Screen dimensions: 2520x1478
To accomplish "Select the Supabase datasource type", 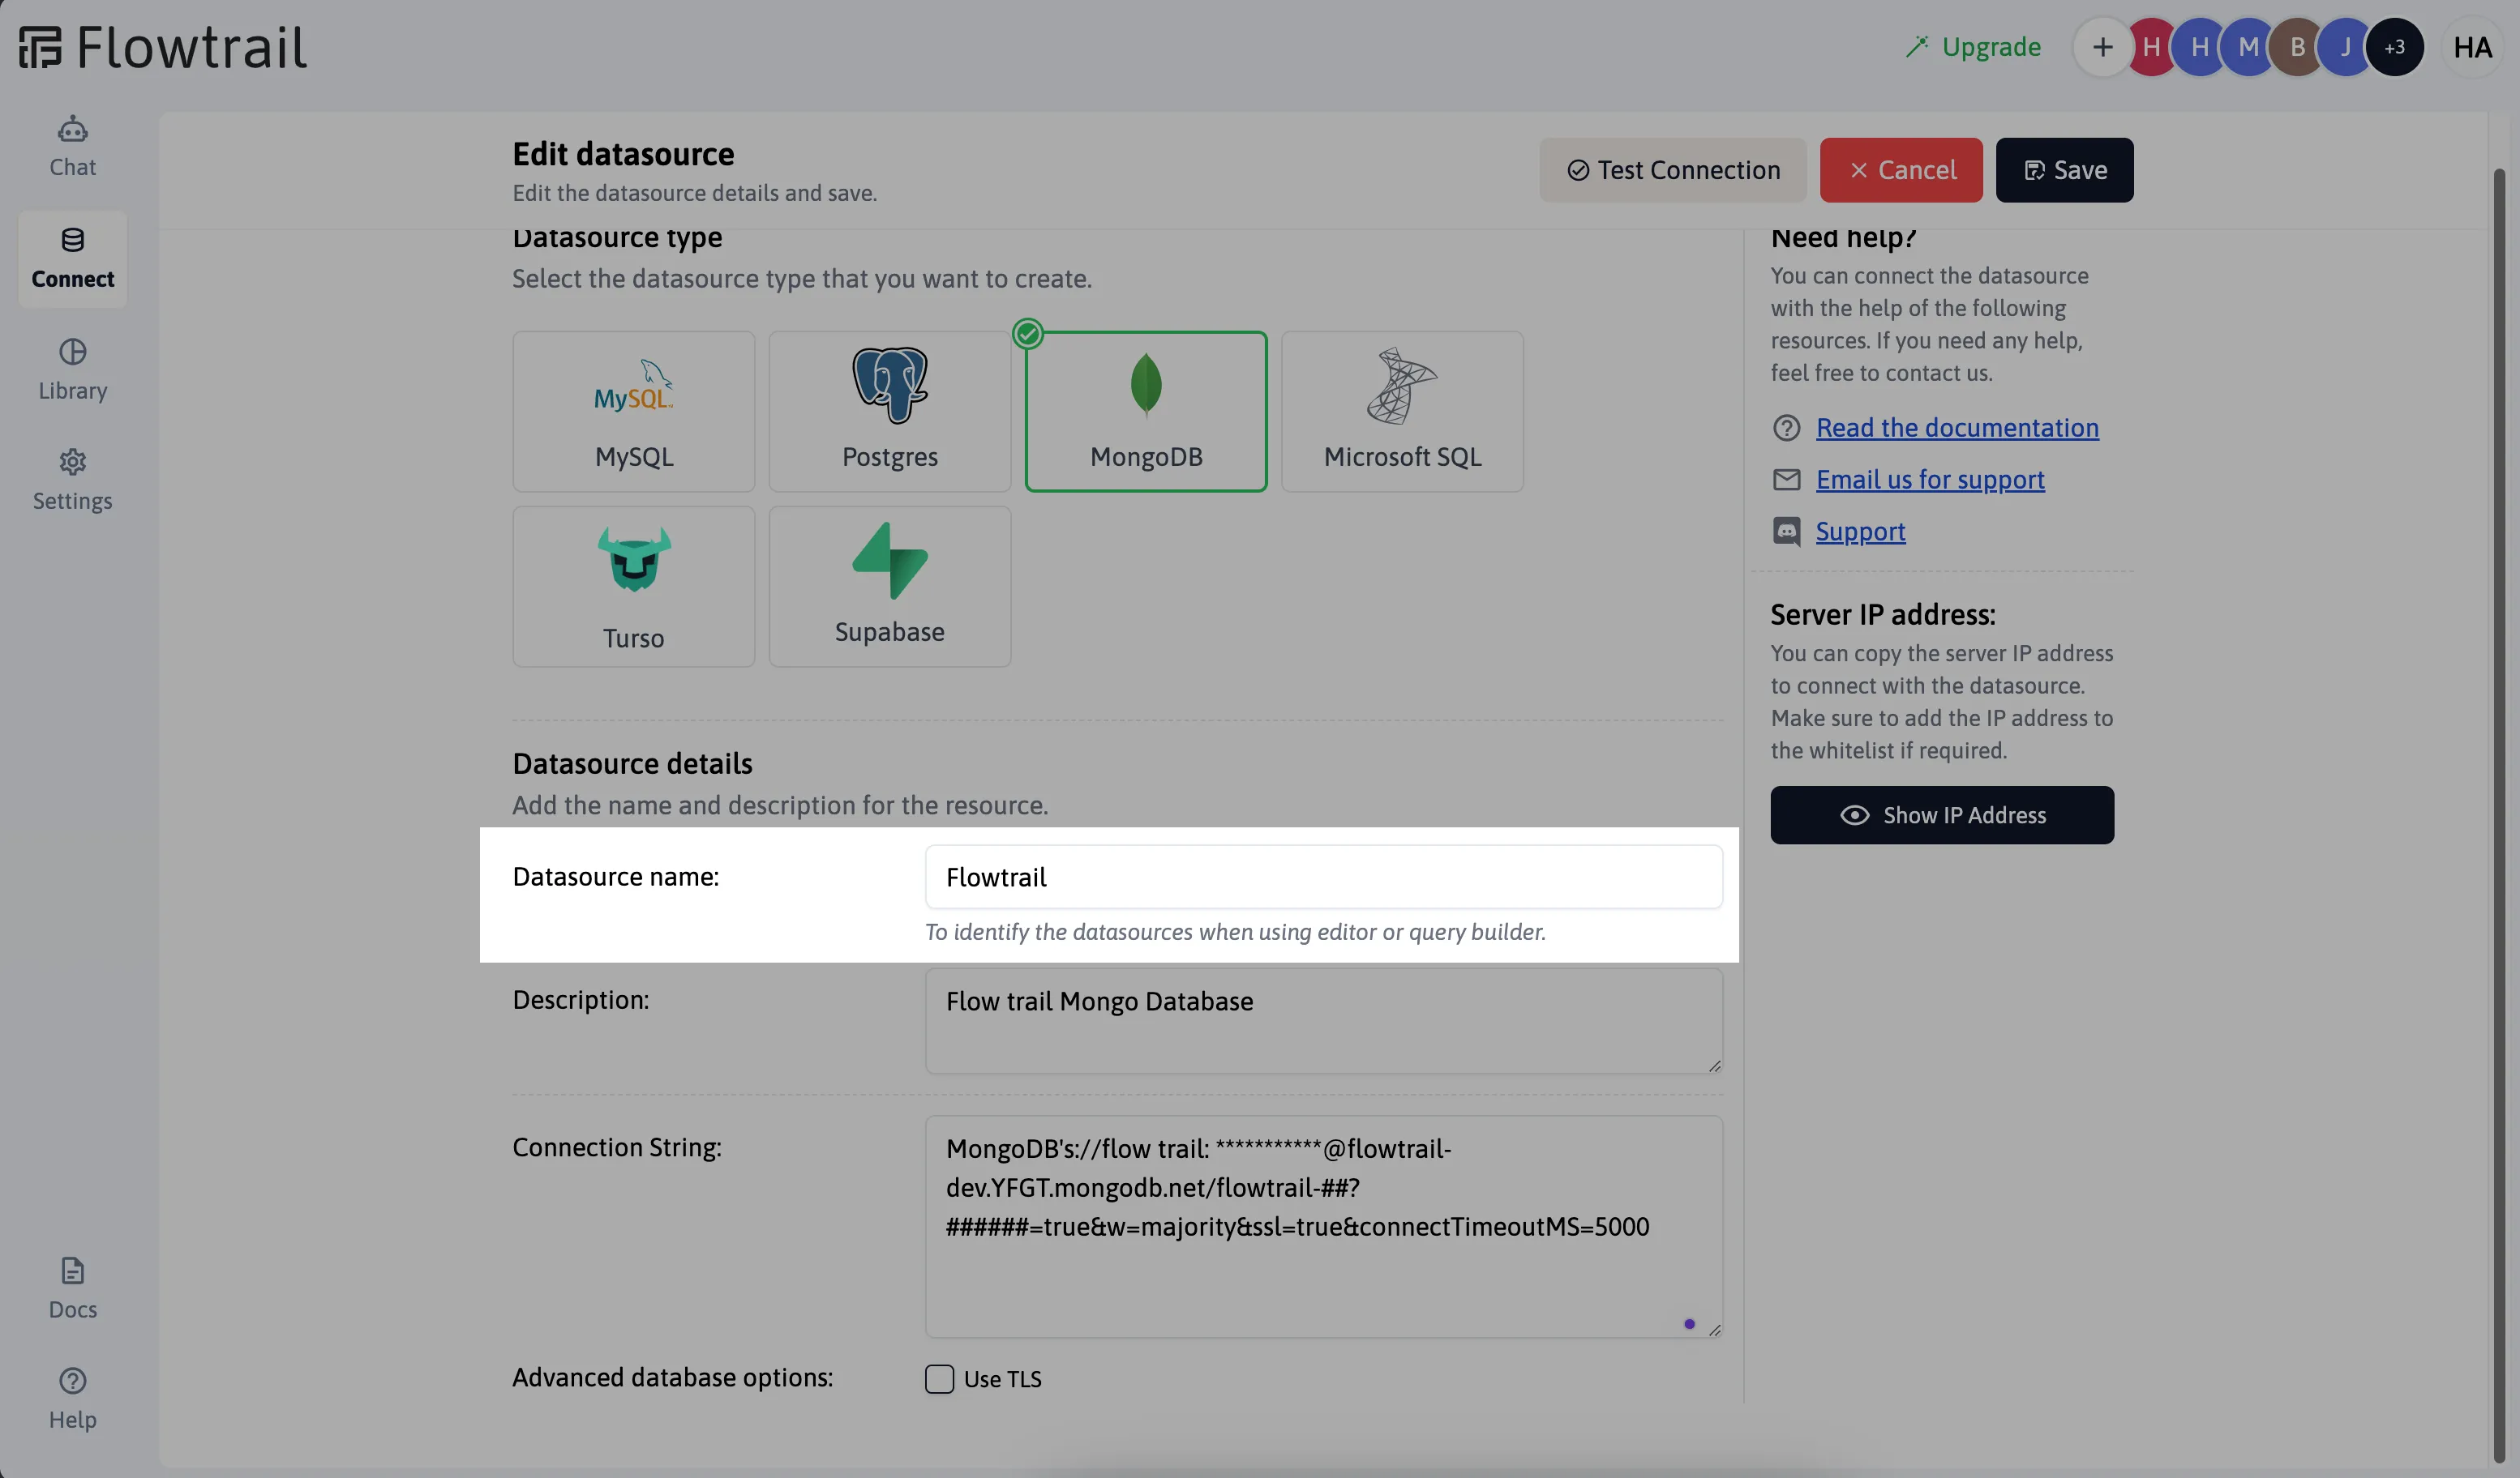I will pos(890,587).
